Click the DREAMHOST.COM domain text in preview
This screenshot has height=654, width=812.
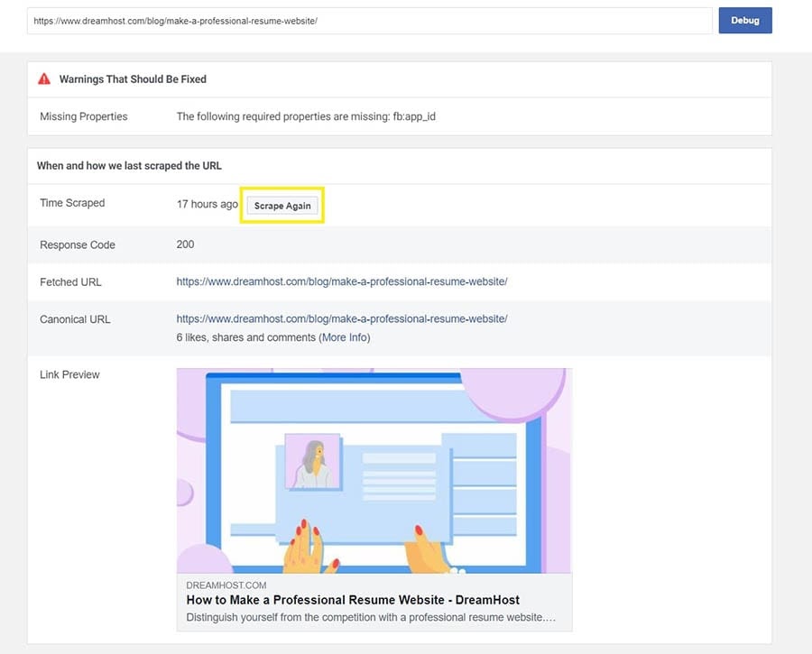click(x=226, y=585)
